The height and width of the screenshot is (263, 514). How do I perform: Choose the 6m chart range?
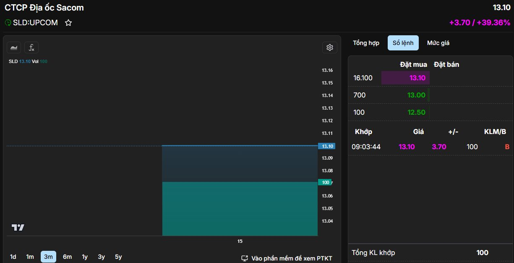(x=67, y=257)
